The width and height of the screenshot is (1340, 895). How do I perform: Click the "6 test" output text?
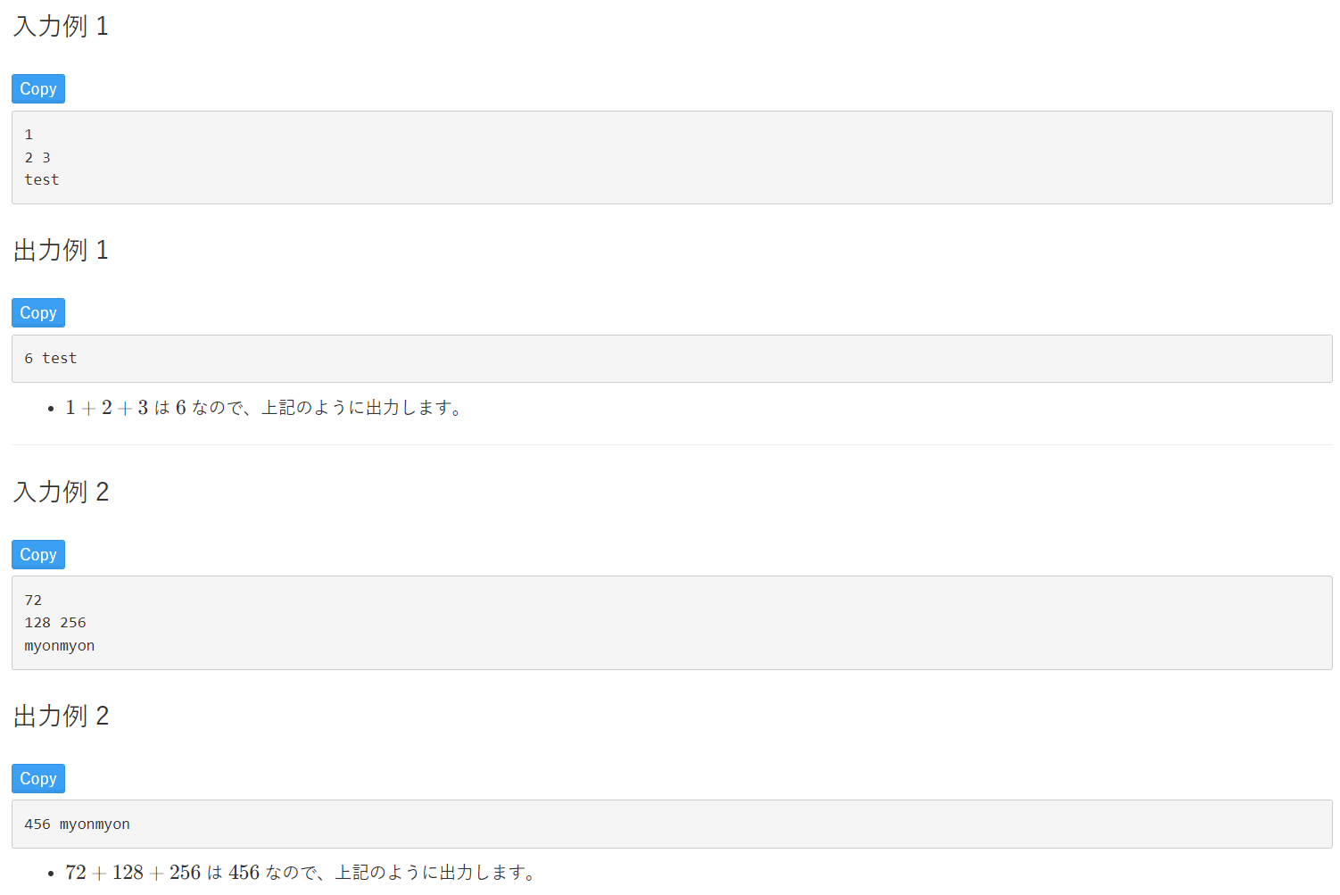pos(51,359)
